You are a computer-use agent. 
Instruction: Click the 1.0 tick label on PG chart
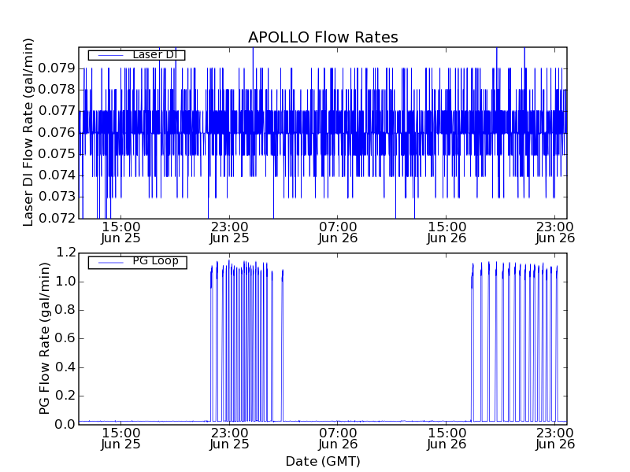(x=65, y=282)
